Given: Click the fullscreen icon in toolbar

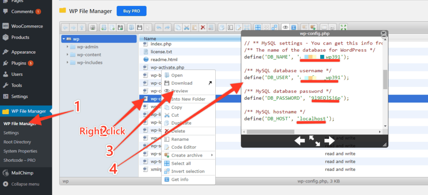Looking at the screenshot, I should (343, 27).
